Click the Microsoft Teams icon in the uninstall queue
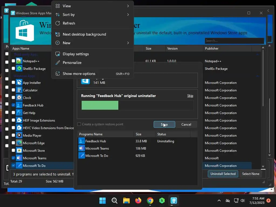The width and height of the screenshot is (276, 207). pyautogui.click(x=81, y=149)
